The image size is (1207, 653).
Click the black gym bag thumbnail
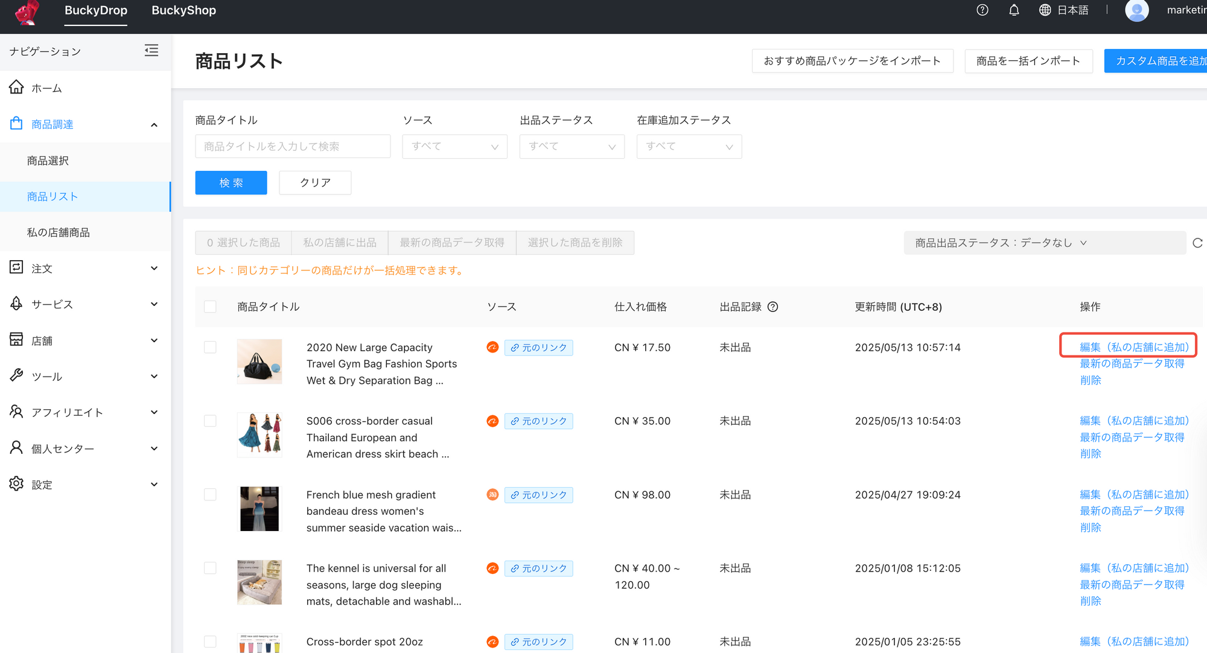(260, 362)
